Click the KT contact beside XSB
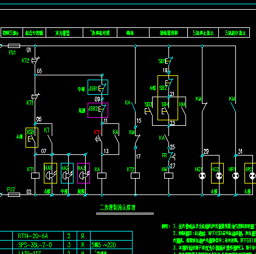This screenshot has width=256, height=254. [50, 139]
